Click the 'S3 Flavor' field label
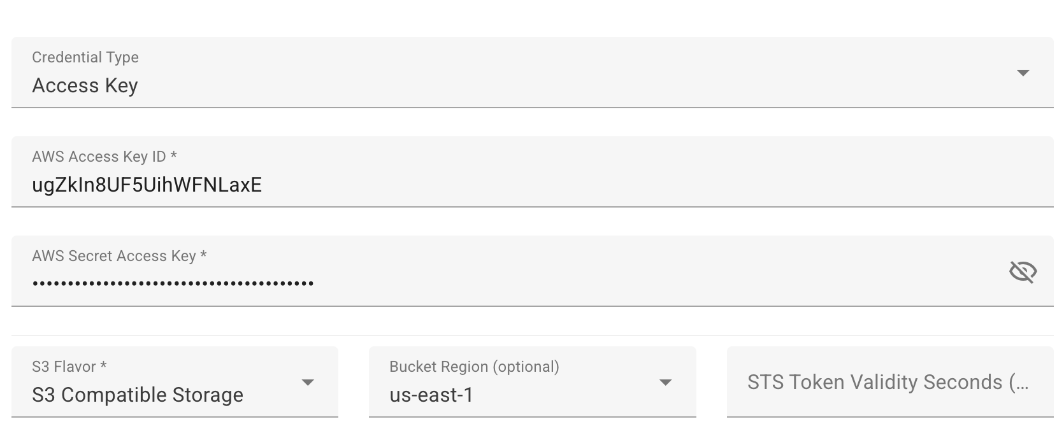1064x438 pixels. point(69,367)
